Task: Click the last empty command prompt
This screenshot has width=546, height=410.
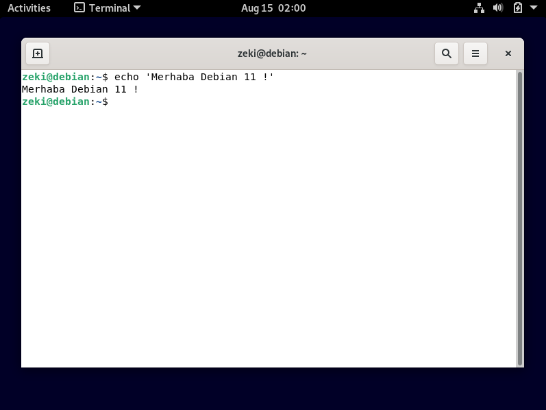Action: [x=65, y=101]
